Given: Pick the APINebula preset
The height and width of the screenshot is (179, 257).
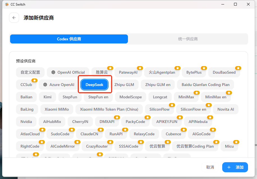Looking at the screenshot, I should coord(198,122).
